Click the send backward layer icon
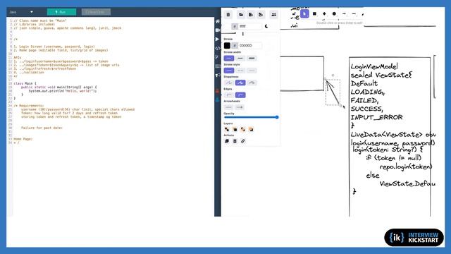 235,129
